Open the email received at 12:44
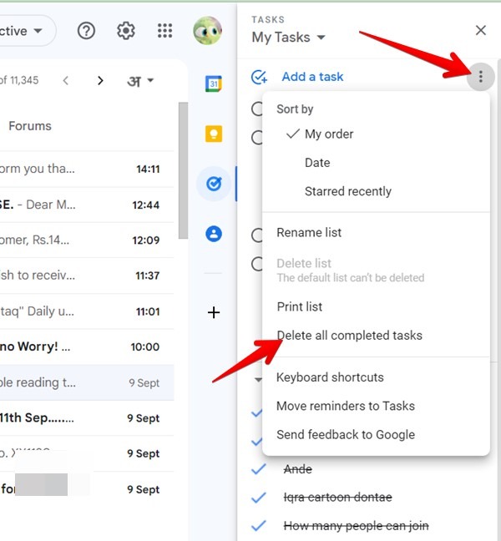This screenshot has height=541, width=501. [x=87, y=205]
